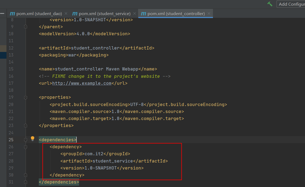Click fold end marker at line 23
305x187 pixels.
point(26,126)
